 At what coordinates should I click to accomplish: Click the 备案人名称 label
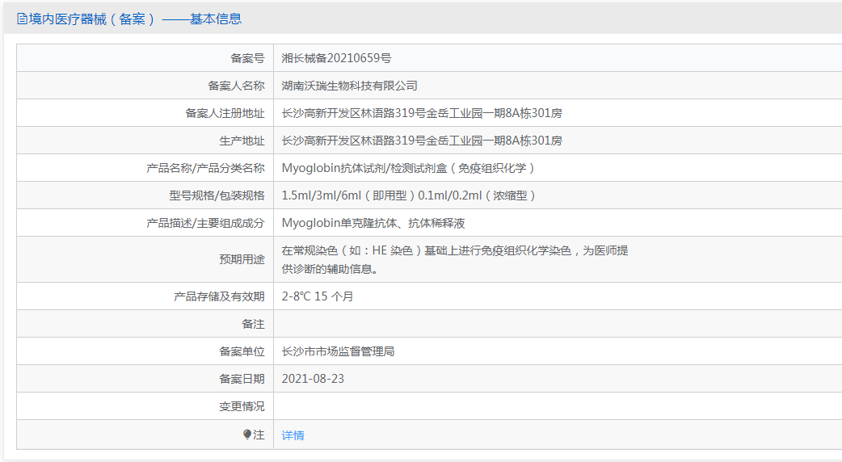coord(236,86)
